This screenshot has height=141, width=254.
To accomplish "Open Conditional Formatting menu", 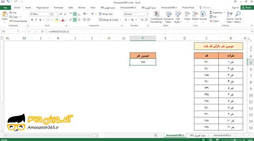I will [156, 17].
